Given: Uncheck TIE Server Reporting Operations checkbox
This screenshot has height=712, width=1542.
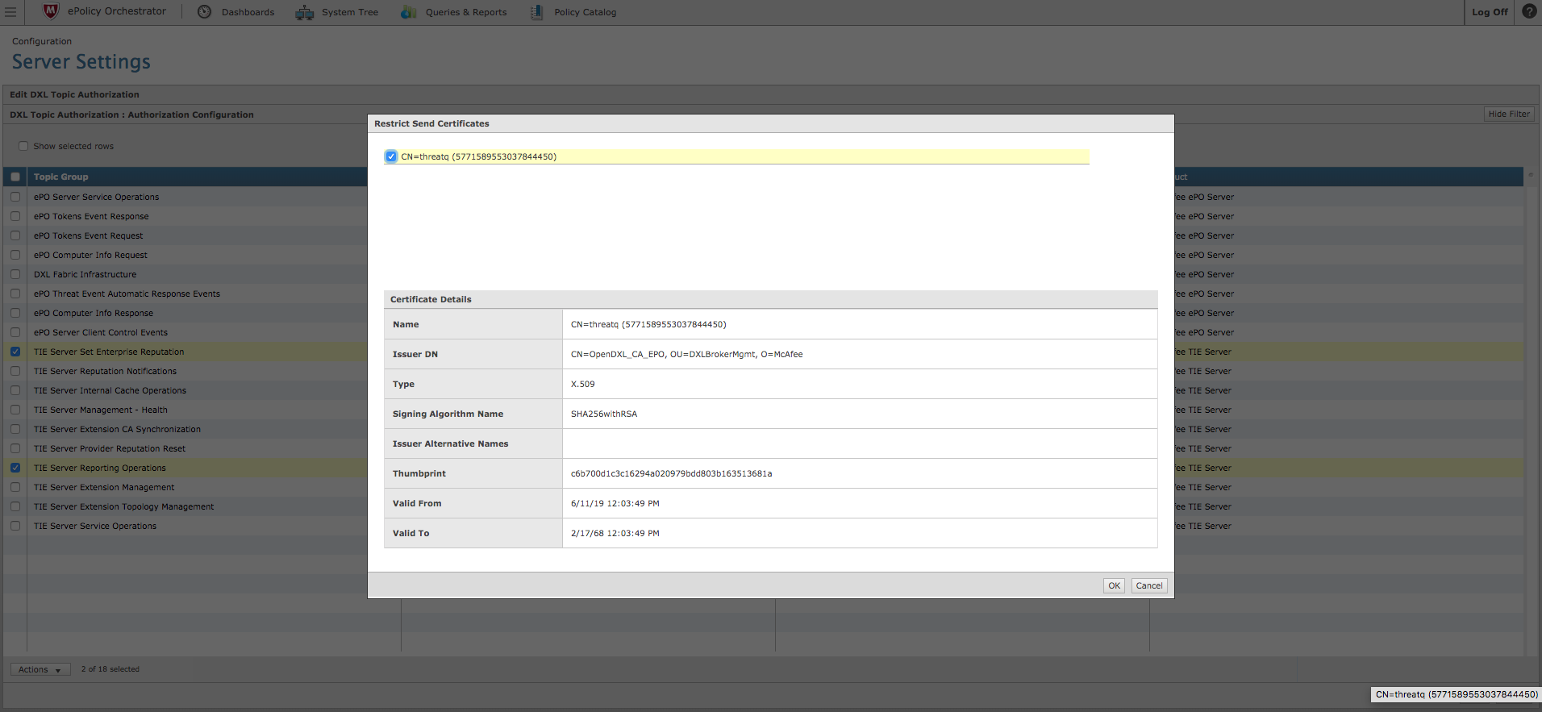Looking at the screenshot, I should tap(15, 468).
